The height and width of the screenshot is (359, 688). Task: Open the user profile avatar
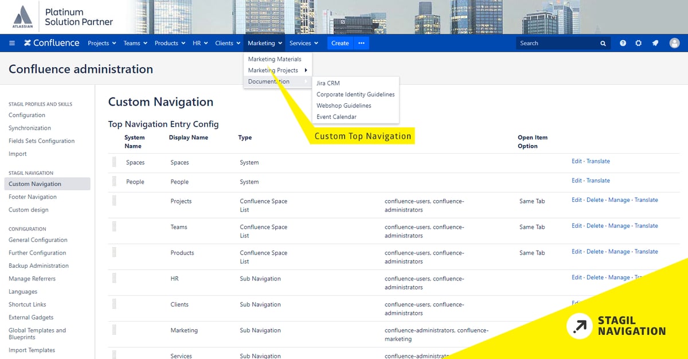[674, 43]
